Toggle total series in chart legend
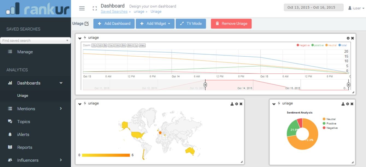Viewport: 366px width, 167px height. pyautogui.click(x=342, y=45)
